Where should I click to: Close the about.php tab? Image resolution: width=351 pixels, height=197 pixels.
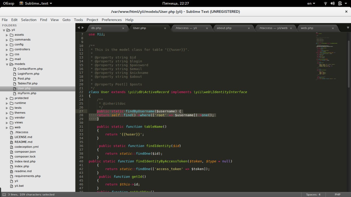[x=249, y=28]
